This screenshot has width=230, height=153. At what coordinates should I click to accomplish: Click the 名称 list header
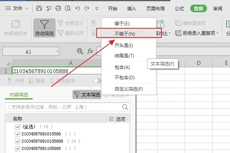18,119
